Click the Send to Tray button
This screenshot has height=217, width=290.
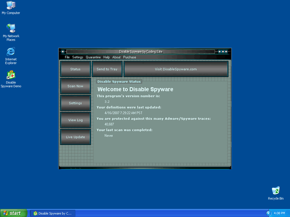point(107,69)
